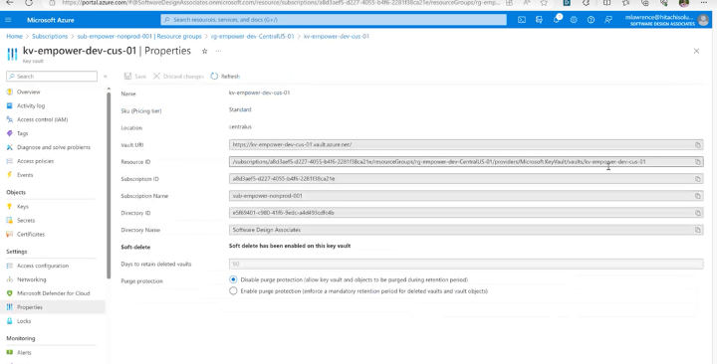The image size is (717, 364).
Task: Open rg-empower-dev-CentralUS-01 breadcrumb
Action: [x=252, y=36]
